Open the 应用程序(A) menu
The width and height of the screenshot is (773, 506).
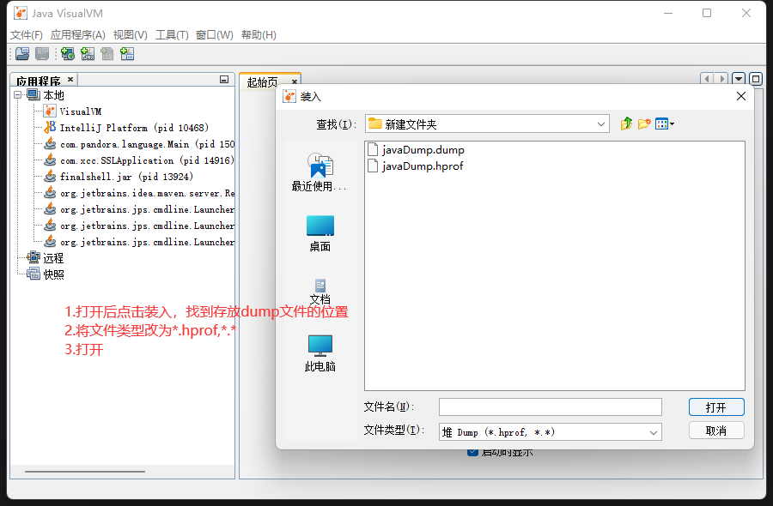(x=78, y=35)
